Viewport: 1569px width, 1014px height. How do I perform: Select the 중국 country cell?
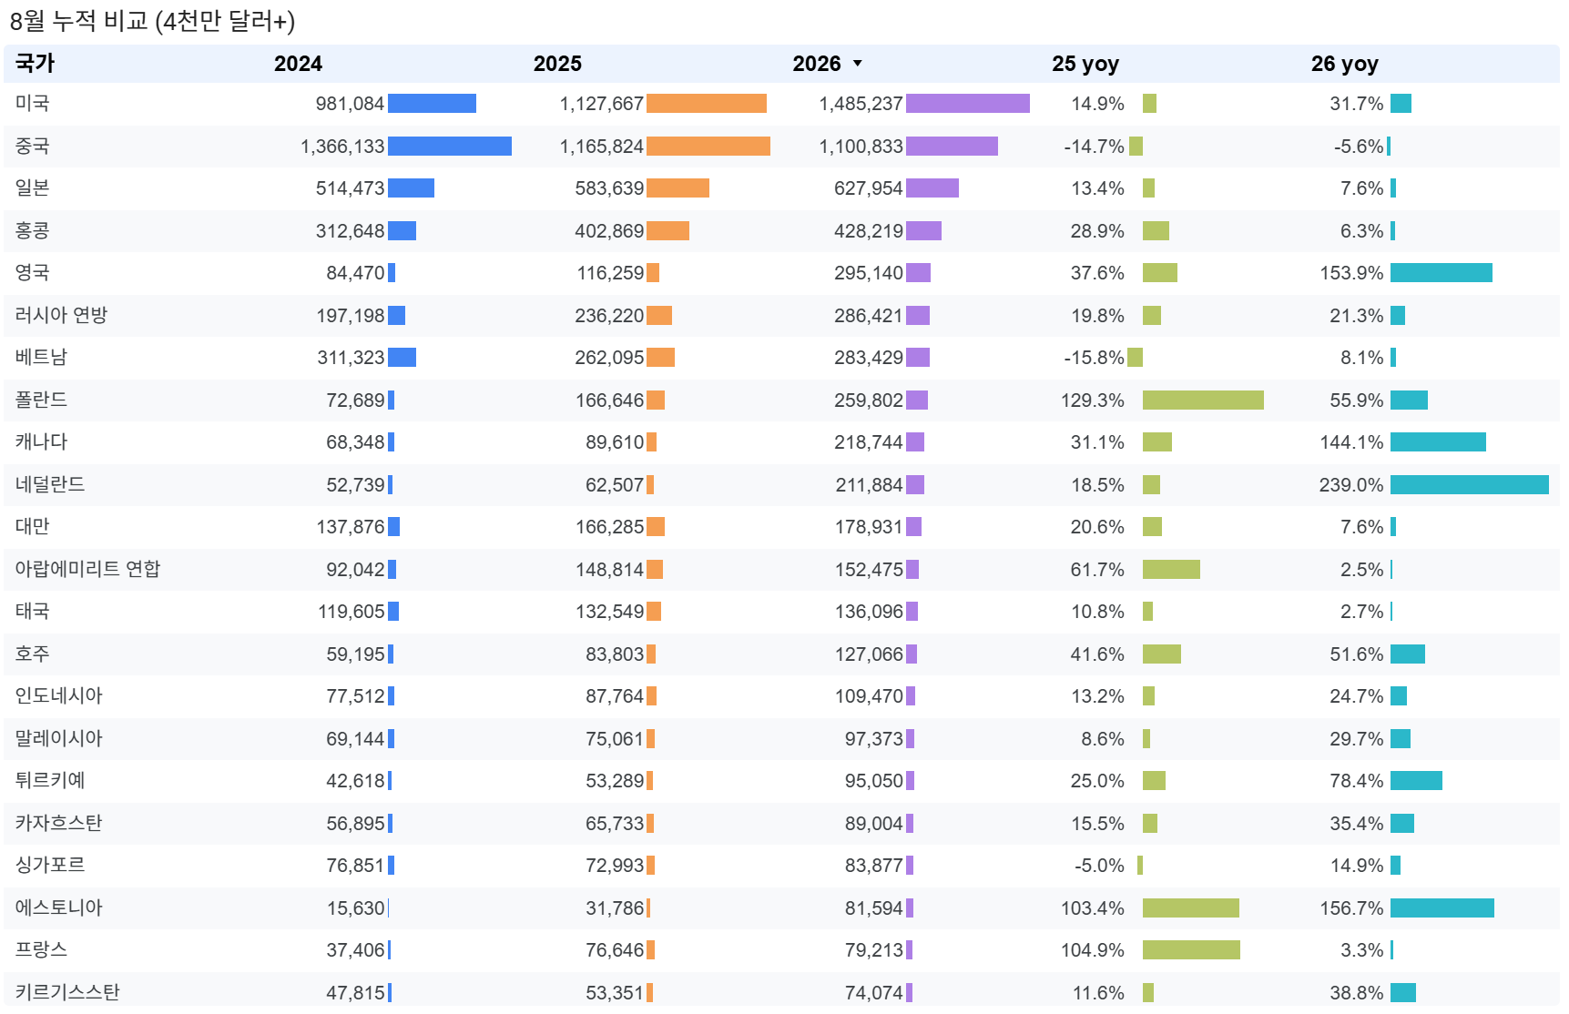click(33, 146)
